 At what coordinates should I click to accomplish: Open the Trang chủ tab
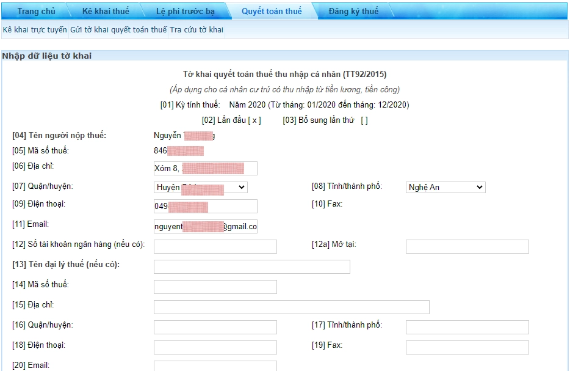point(37,11)
